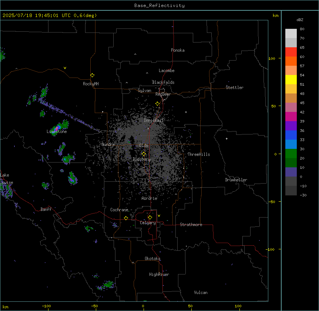Click the Sylvan label
The height and width of the screenshot is (311, 319).
click(x=144, y=90)
